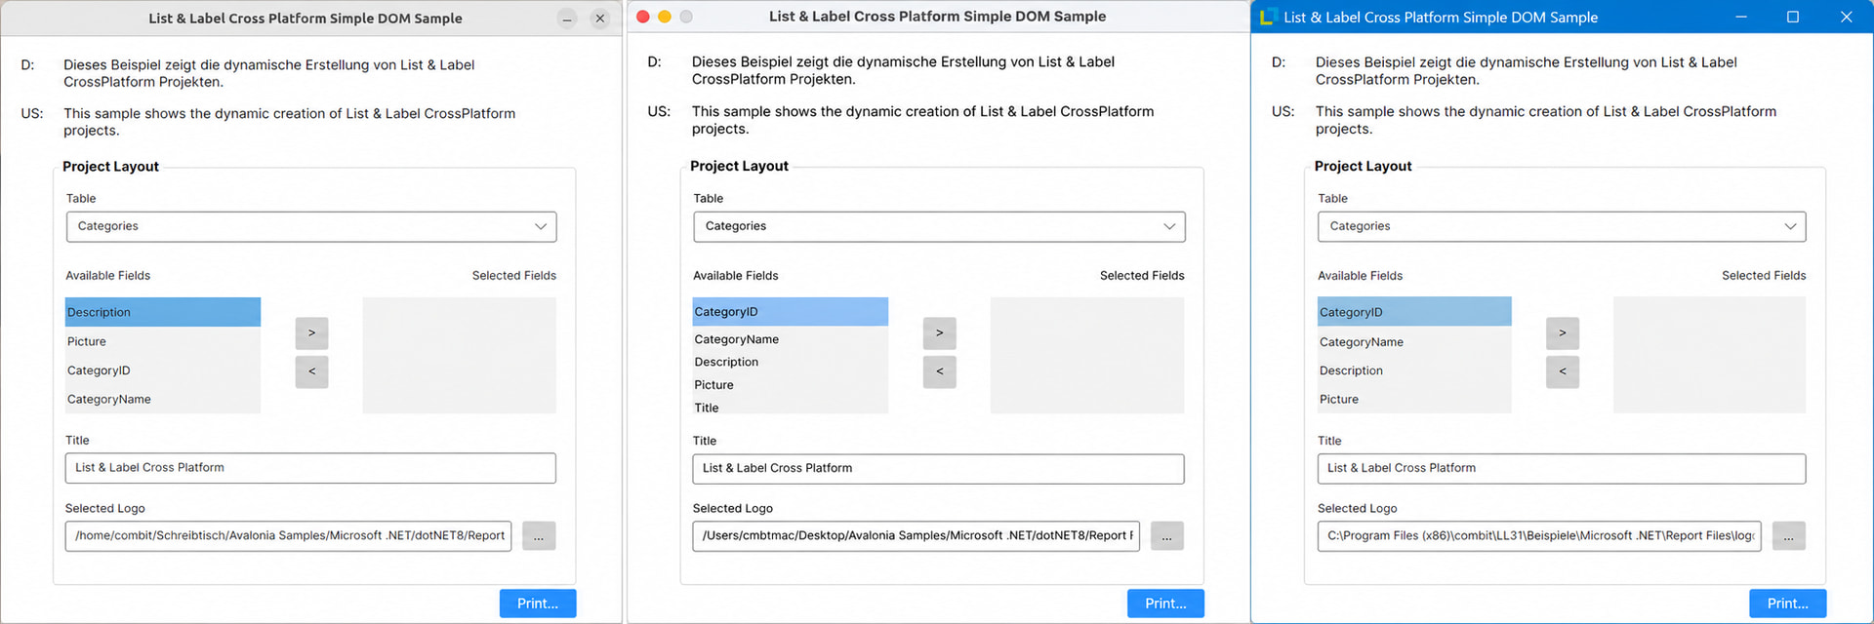Select Title field in macOS available list
1874x624 pixels.
pyautogui.click(x=791, y=408)
